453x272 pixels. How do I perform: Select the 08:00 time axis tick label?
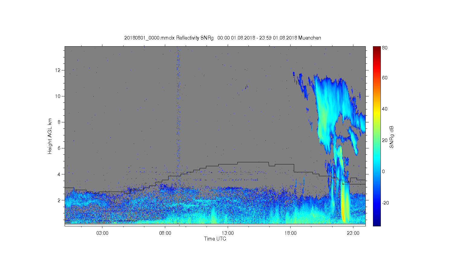pos(165,233)
